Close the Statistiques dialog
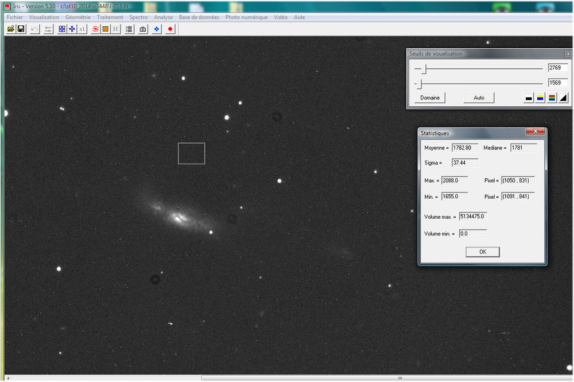This screenshot has width=574, height=382. click(535, 131)
